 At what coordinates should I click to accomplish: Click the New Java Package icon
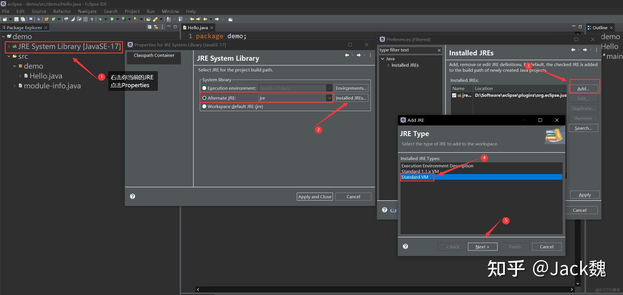[x=47, y=19]
